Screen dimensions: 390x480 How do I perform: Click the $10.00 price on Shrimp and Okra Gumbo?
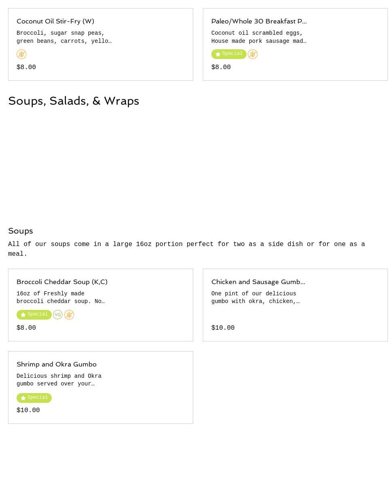click(x=28, y=411)
